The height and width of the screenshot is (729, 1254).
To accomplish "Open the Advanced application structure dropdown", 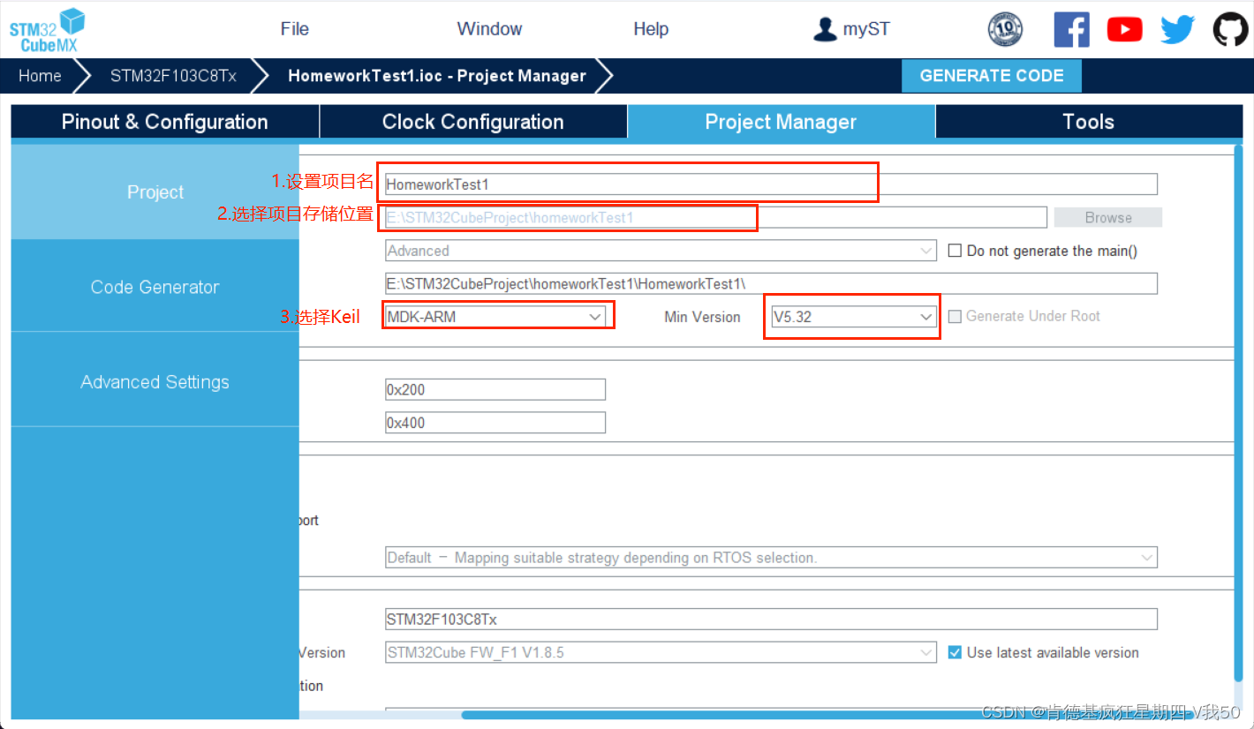I will click(x=661, y=251).
